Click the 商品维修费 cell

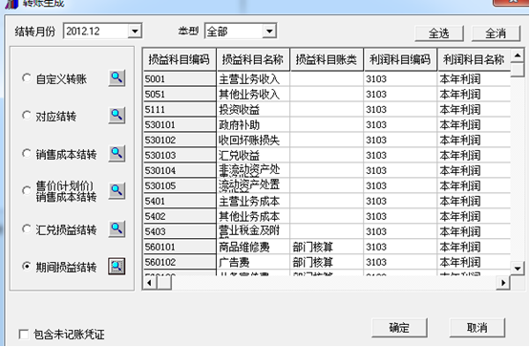pyautogui.click(x=253, y=247)
